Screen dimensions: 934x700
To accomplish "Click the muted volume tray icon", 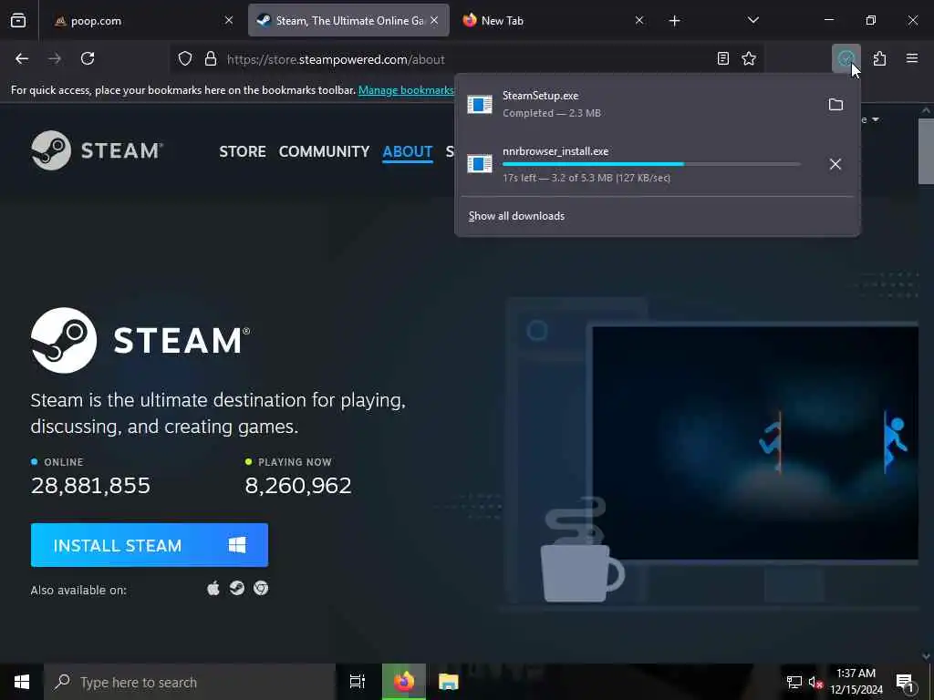I will [815, 682].
